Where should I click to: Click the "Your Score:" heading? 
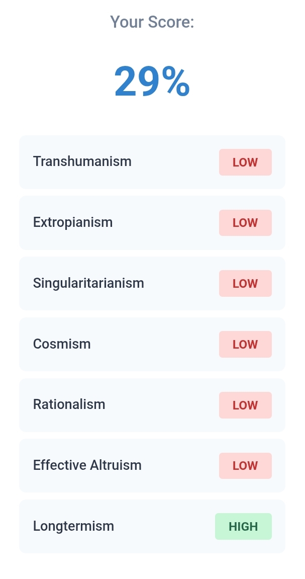(x=152, y=22)
